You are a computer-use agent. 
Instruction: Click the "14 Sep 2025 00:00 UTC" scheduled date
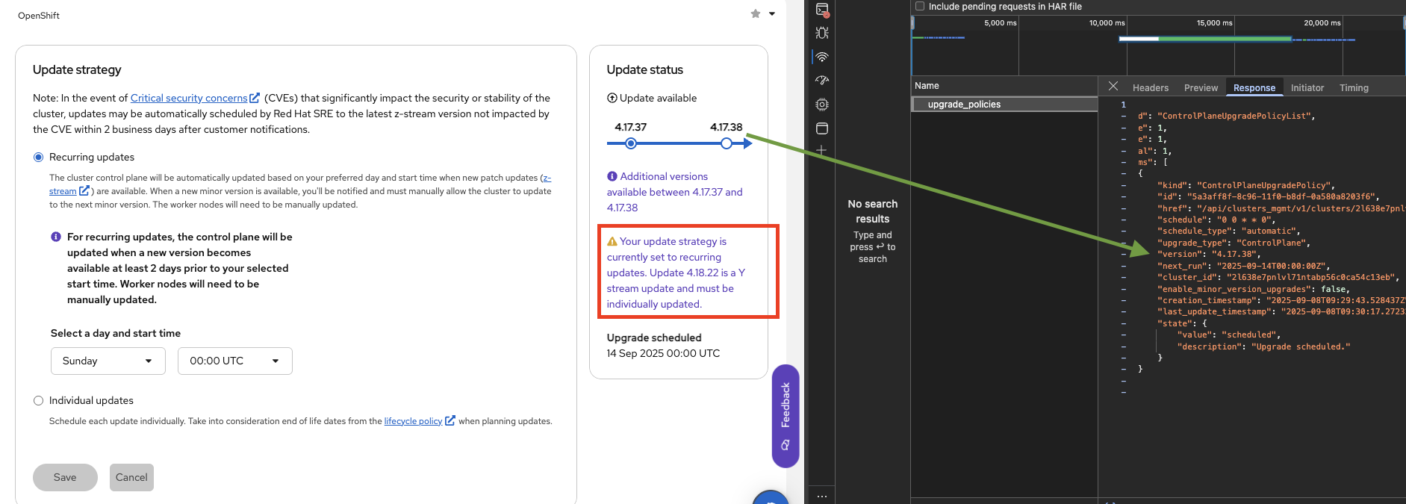[x=663, y=353]
